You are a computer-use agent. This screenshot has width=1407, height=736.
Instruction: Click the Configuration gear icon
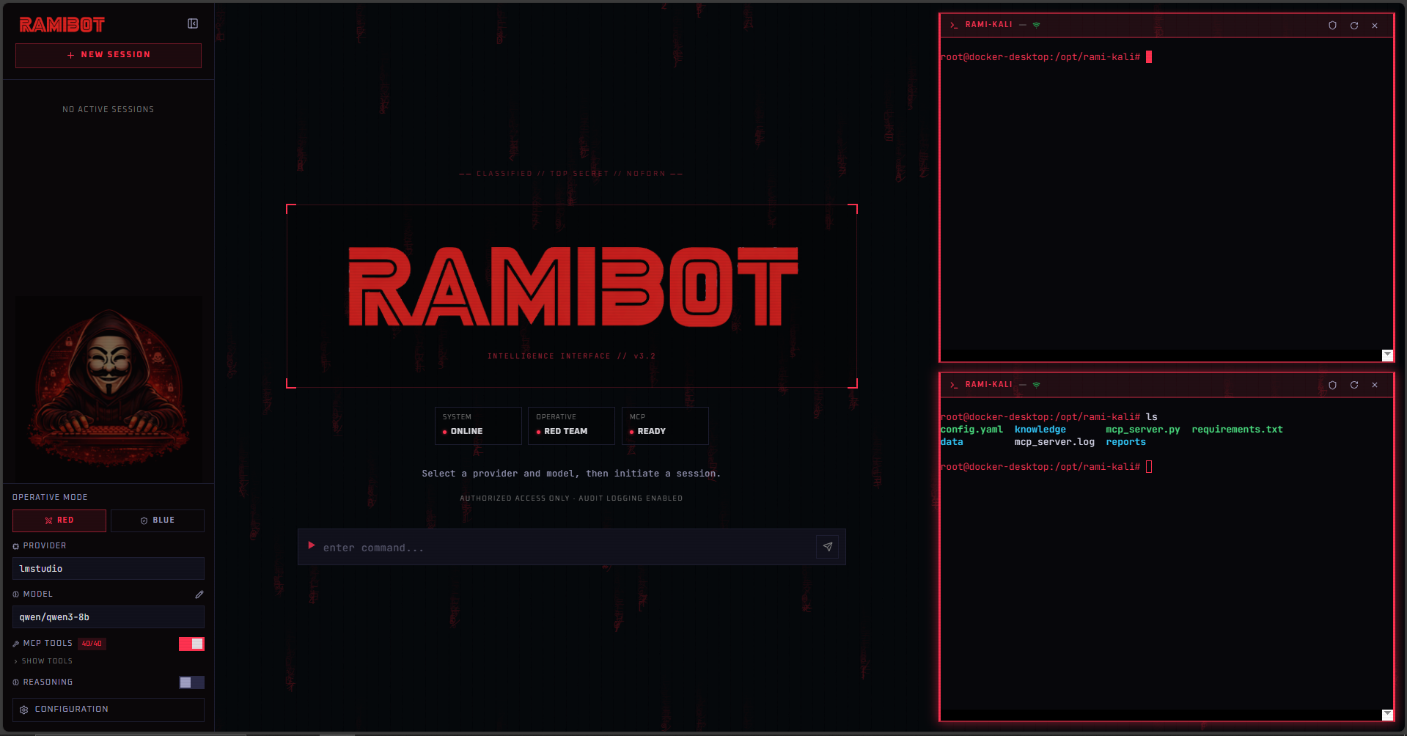point(24,710)
